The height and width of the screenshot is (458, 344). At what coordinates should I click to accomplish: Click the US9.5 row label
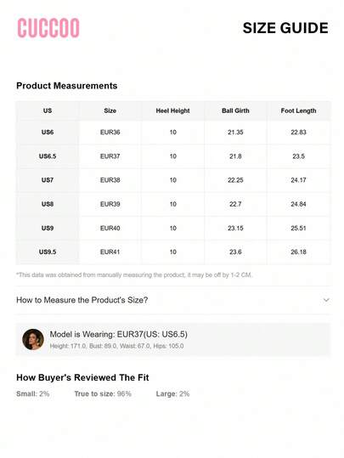coord(48,252)
